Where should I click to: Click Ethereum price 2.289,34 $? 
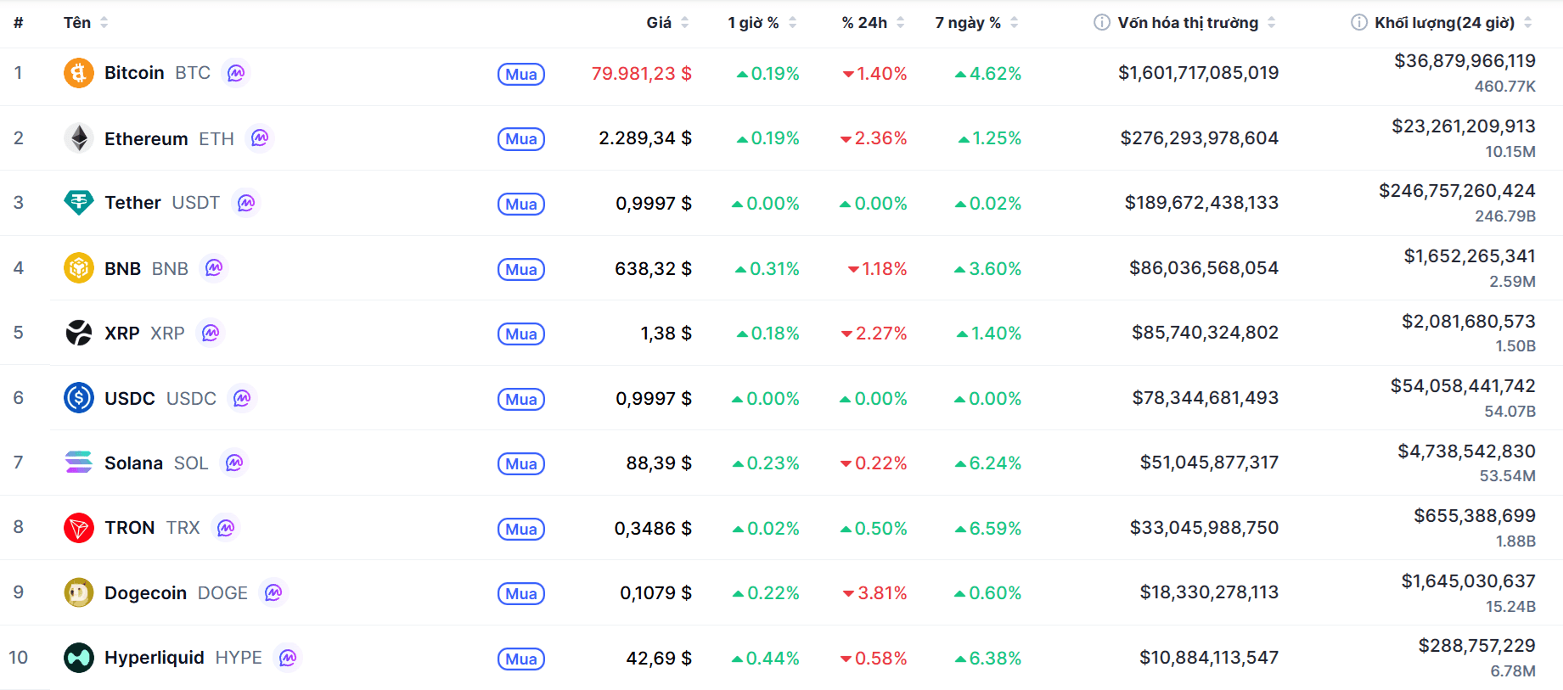[x=645, y=138]
